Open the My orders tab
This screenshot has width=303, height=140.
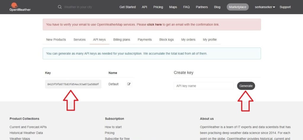[x=188, y=40]
